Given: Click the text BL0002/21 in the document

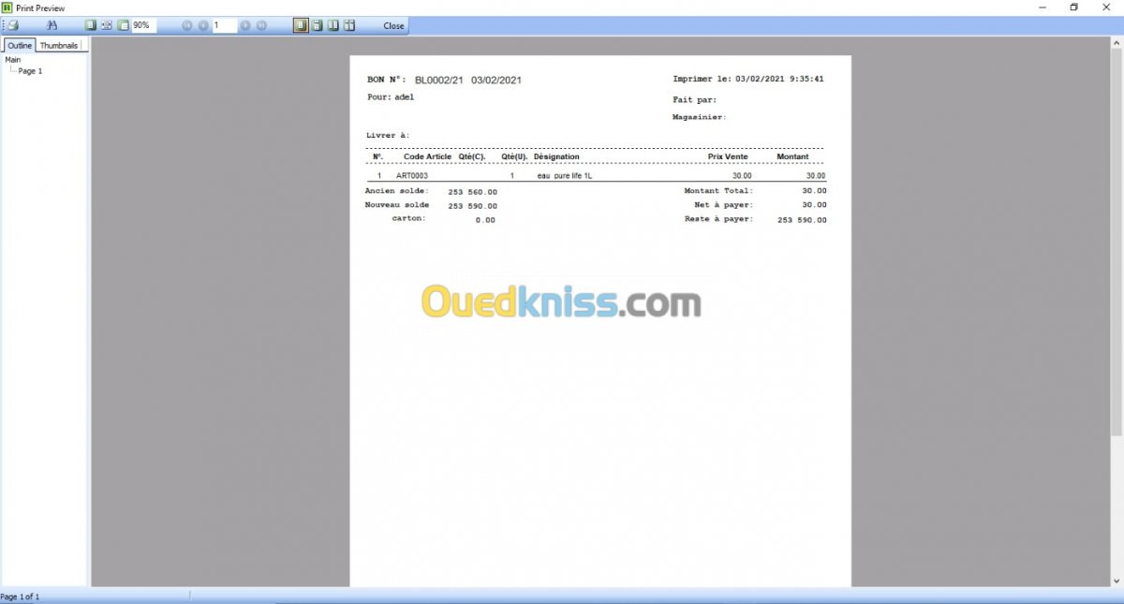Looking at the screenshot, I should pos(439,81).
